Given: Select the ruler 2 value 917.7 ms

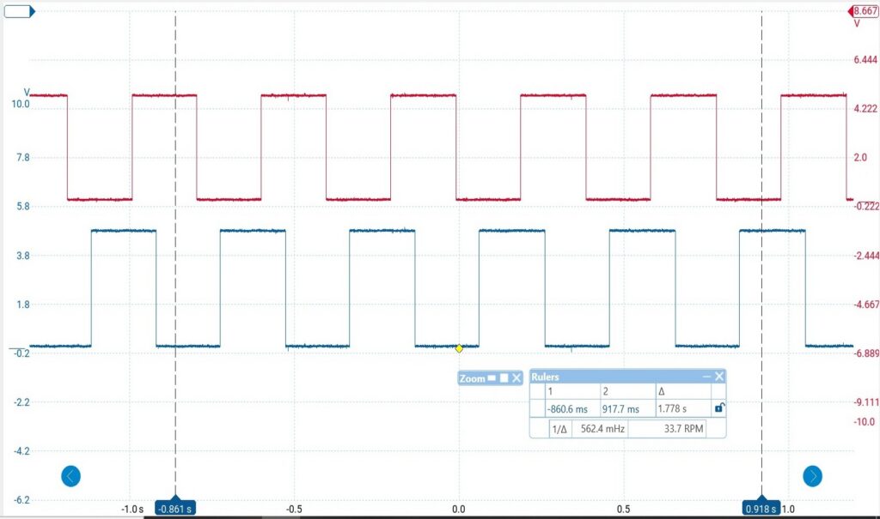Looking at the screenshot, I should click(x=620, y=409).
